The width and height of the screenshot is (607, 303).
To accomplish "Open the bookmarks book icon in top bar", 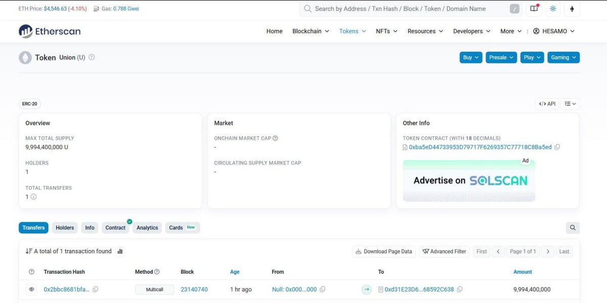I will (534, 9).
